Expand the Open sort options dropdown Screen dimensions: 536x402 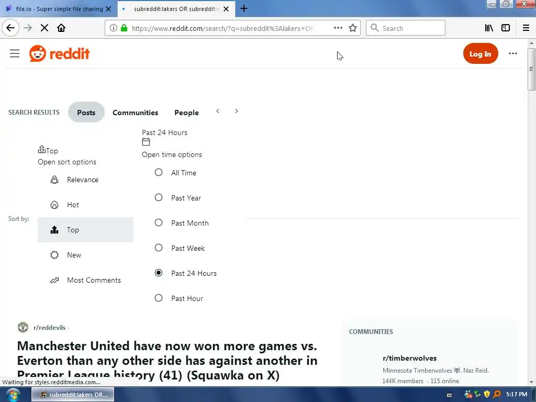[67, 162]
